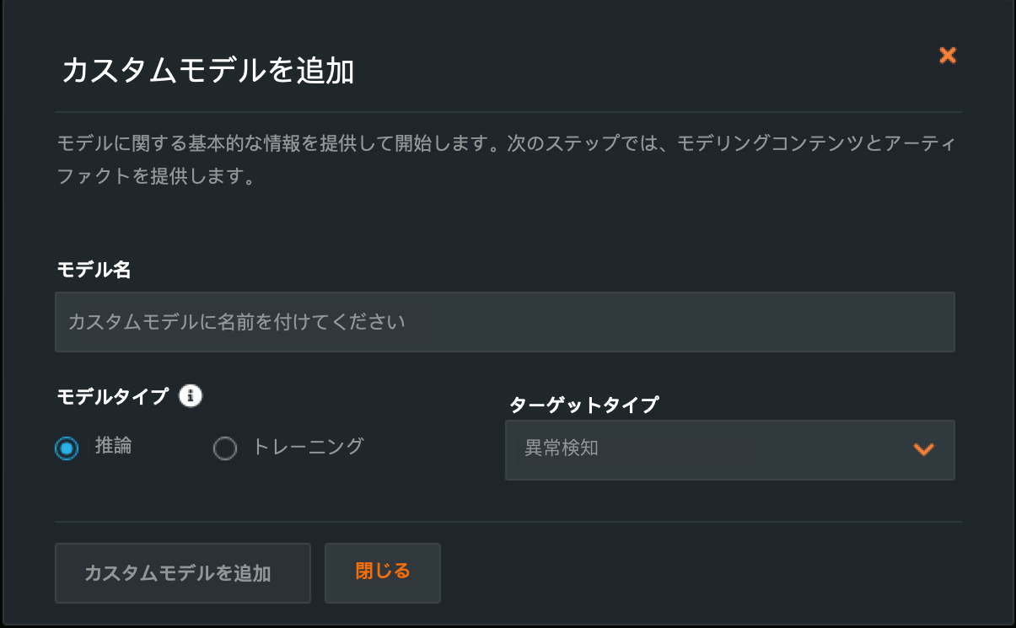Click the モデル名 field label
This screenshot has width=1016, height=628.
[x=94, y=270]
